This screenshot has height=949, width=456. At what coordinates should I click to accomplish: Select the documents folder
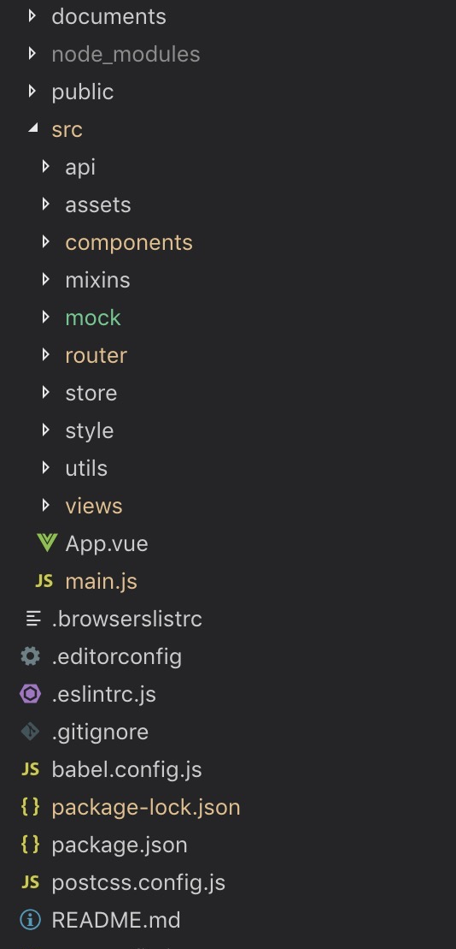click(x=108, y=16)
